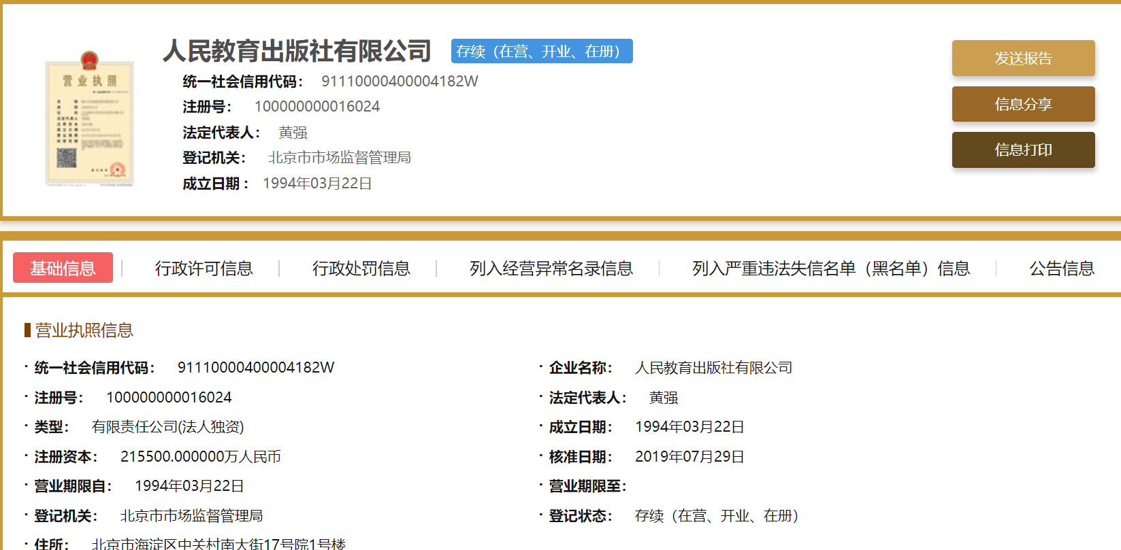The width and height of the screenshot is (1121, 550).
Task: Select the 注册号 value in 营业执照信息 section
Action: tap(169, 398)
